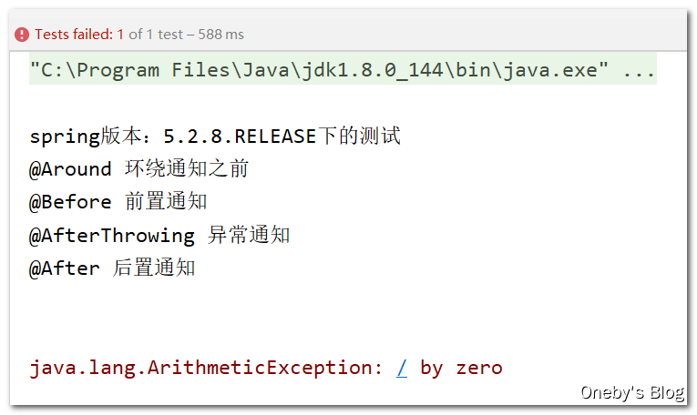This screenshot has width=697, height=415.
Task: Click the red test failed error icon
Action: [x=21, y=35]
